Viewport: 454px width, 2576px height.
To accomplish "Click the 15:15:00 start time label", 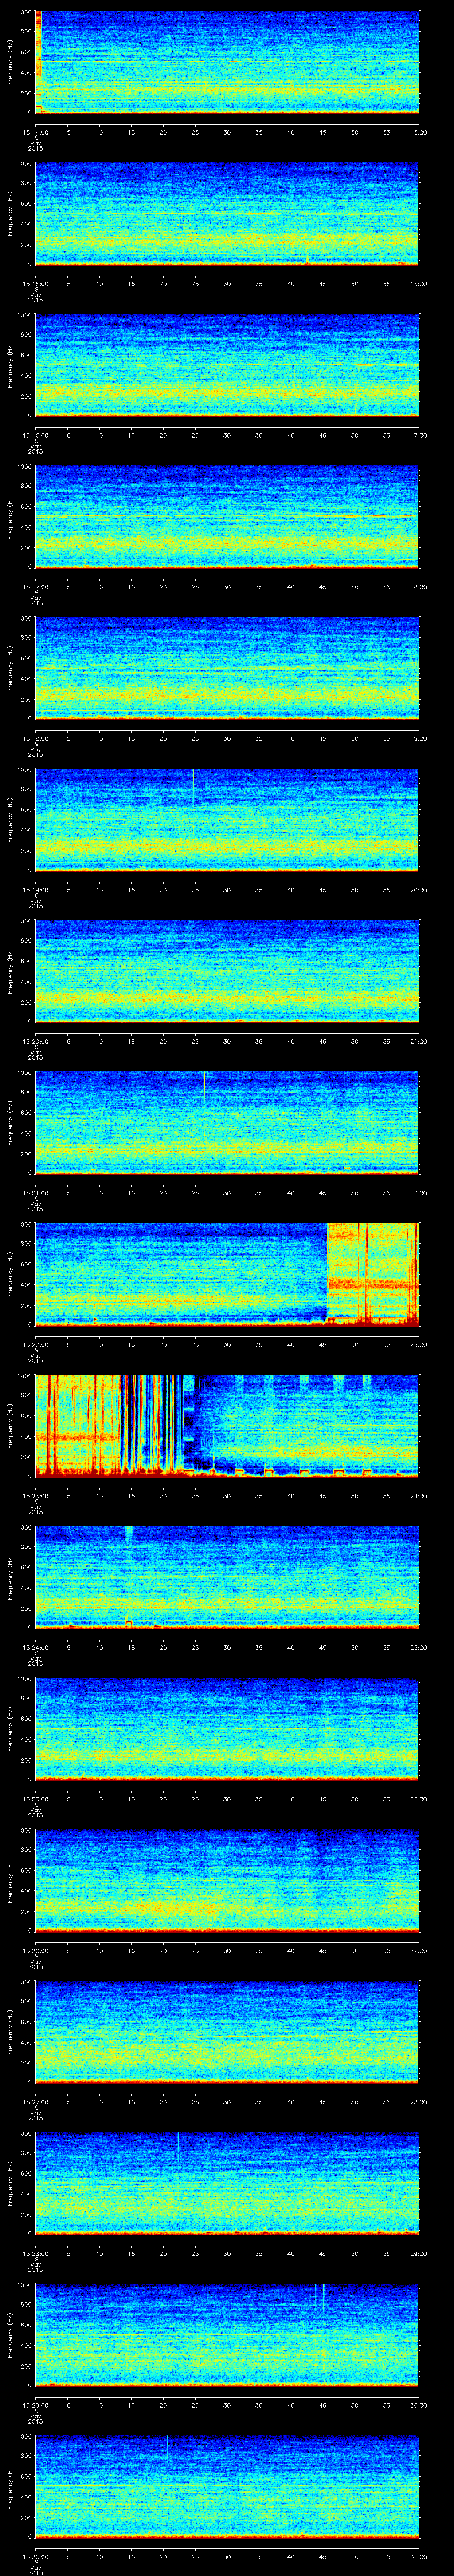I will pos(35,284).
